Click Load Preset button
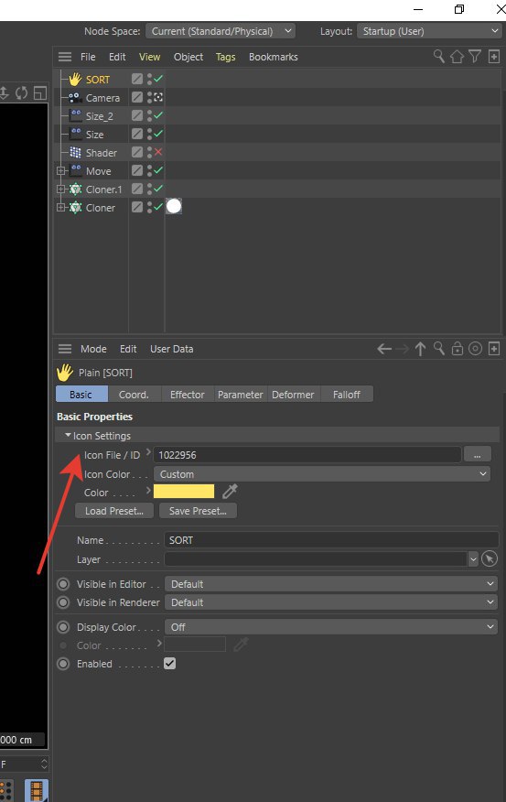 pyautogui.click(x=114, y=511)
